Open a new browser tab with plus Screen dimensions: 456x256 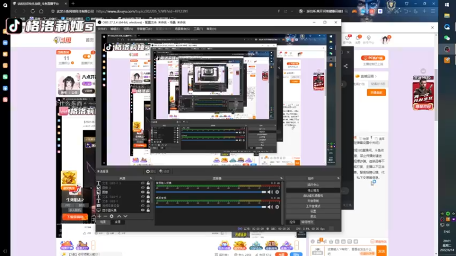coord(73,3)
